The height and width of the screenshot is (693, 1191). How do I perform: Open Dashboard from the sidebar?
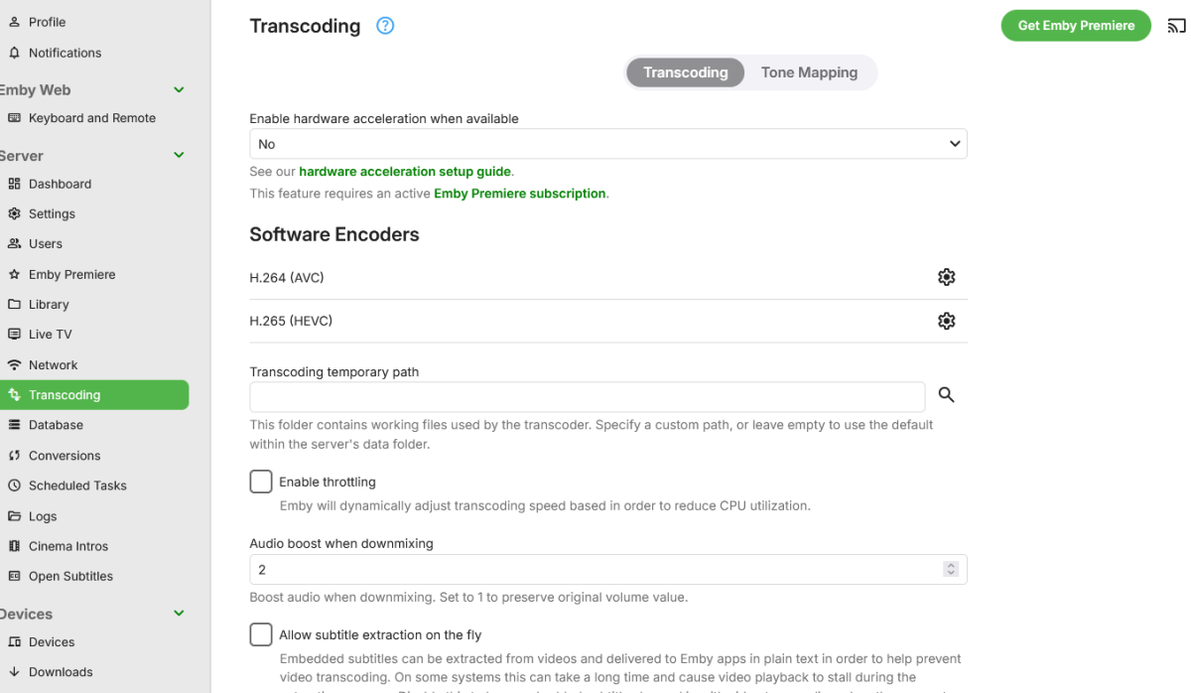point(60,184)
